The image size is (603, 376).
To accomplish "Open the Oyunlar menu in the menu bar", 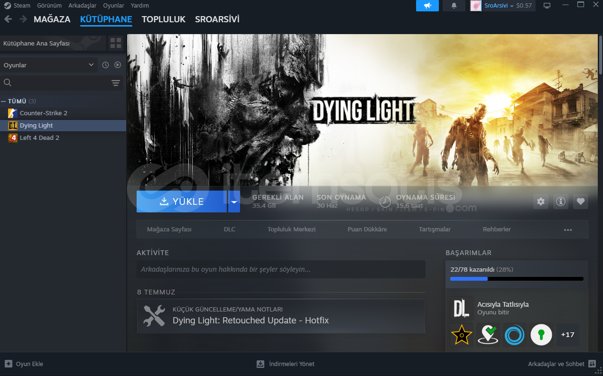I will click(x=114, y=6).
